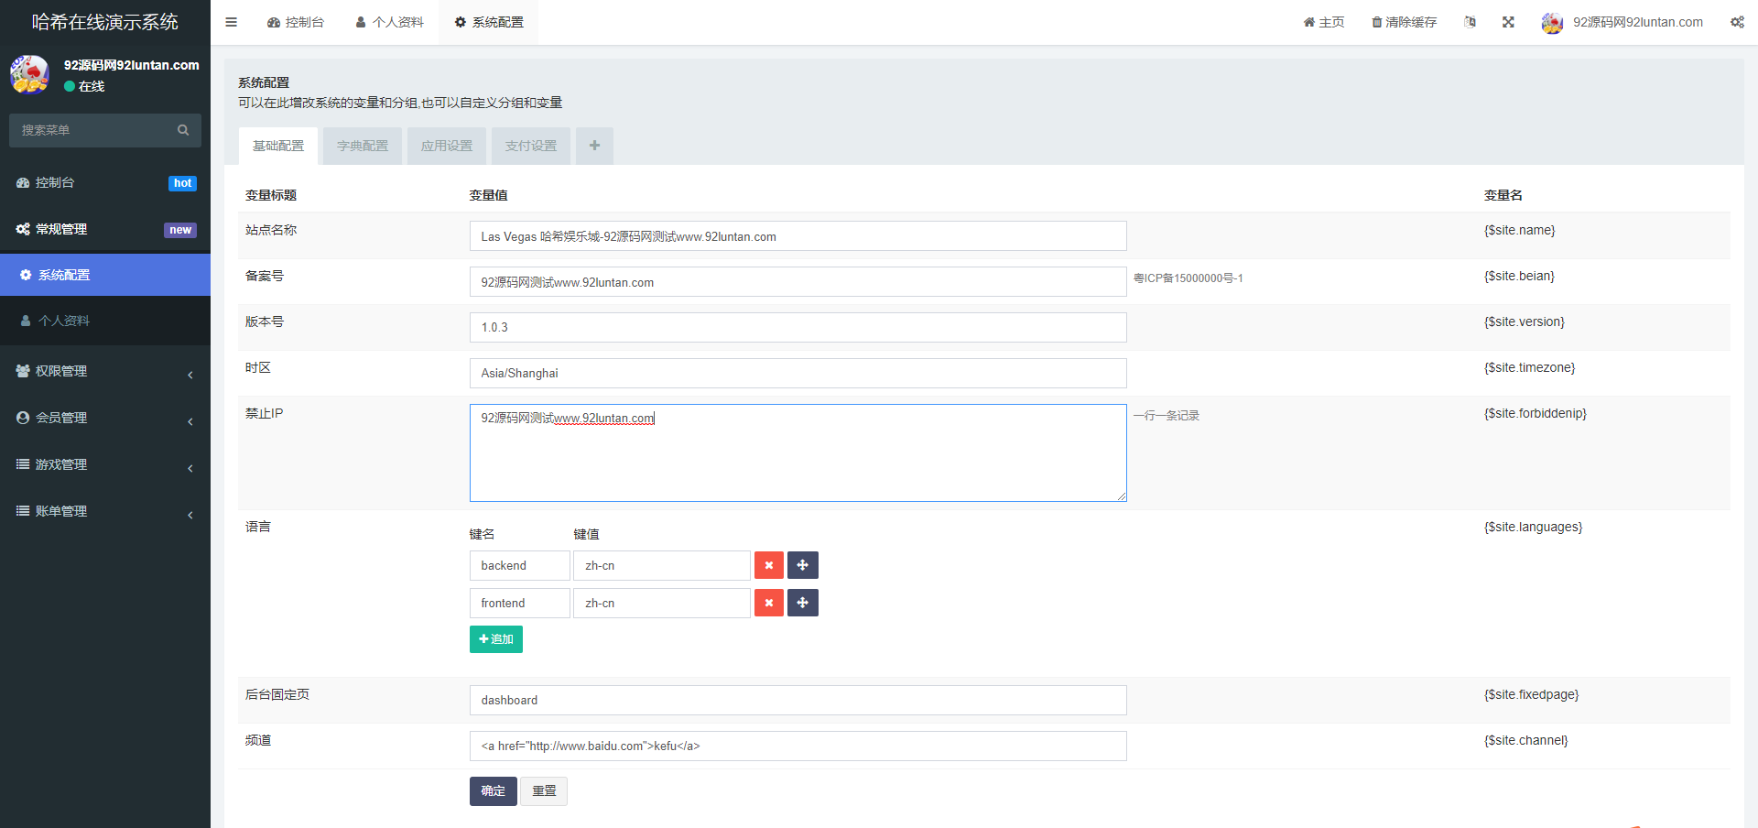Expand the 权限管理 sidebar menu
Viewport: 1758px width, 828px height.
105,371
